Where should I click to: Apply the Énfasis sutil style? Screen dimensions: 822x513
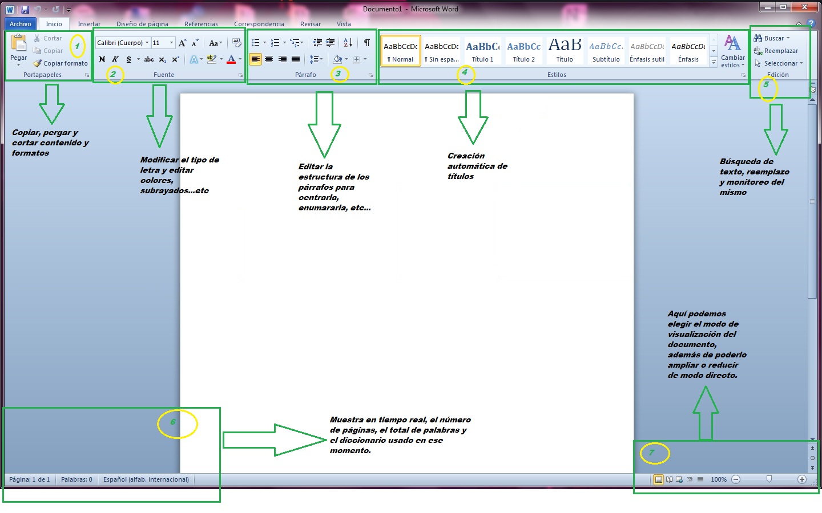[647, 51]
